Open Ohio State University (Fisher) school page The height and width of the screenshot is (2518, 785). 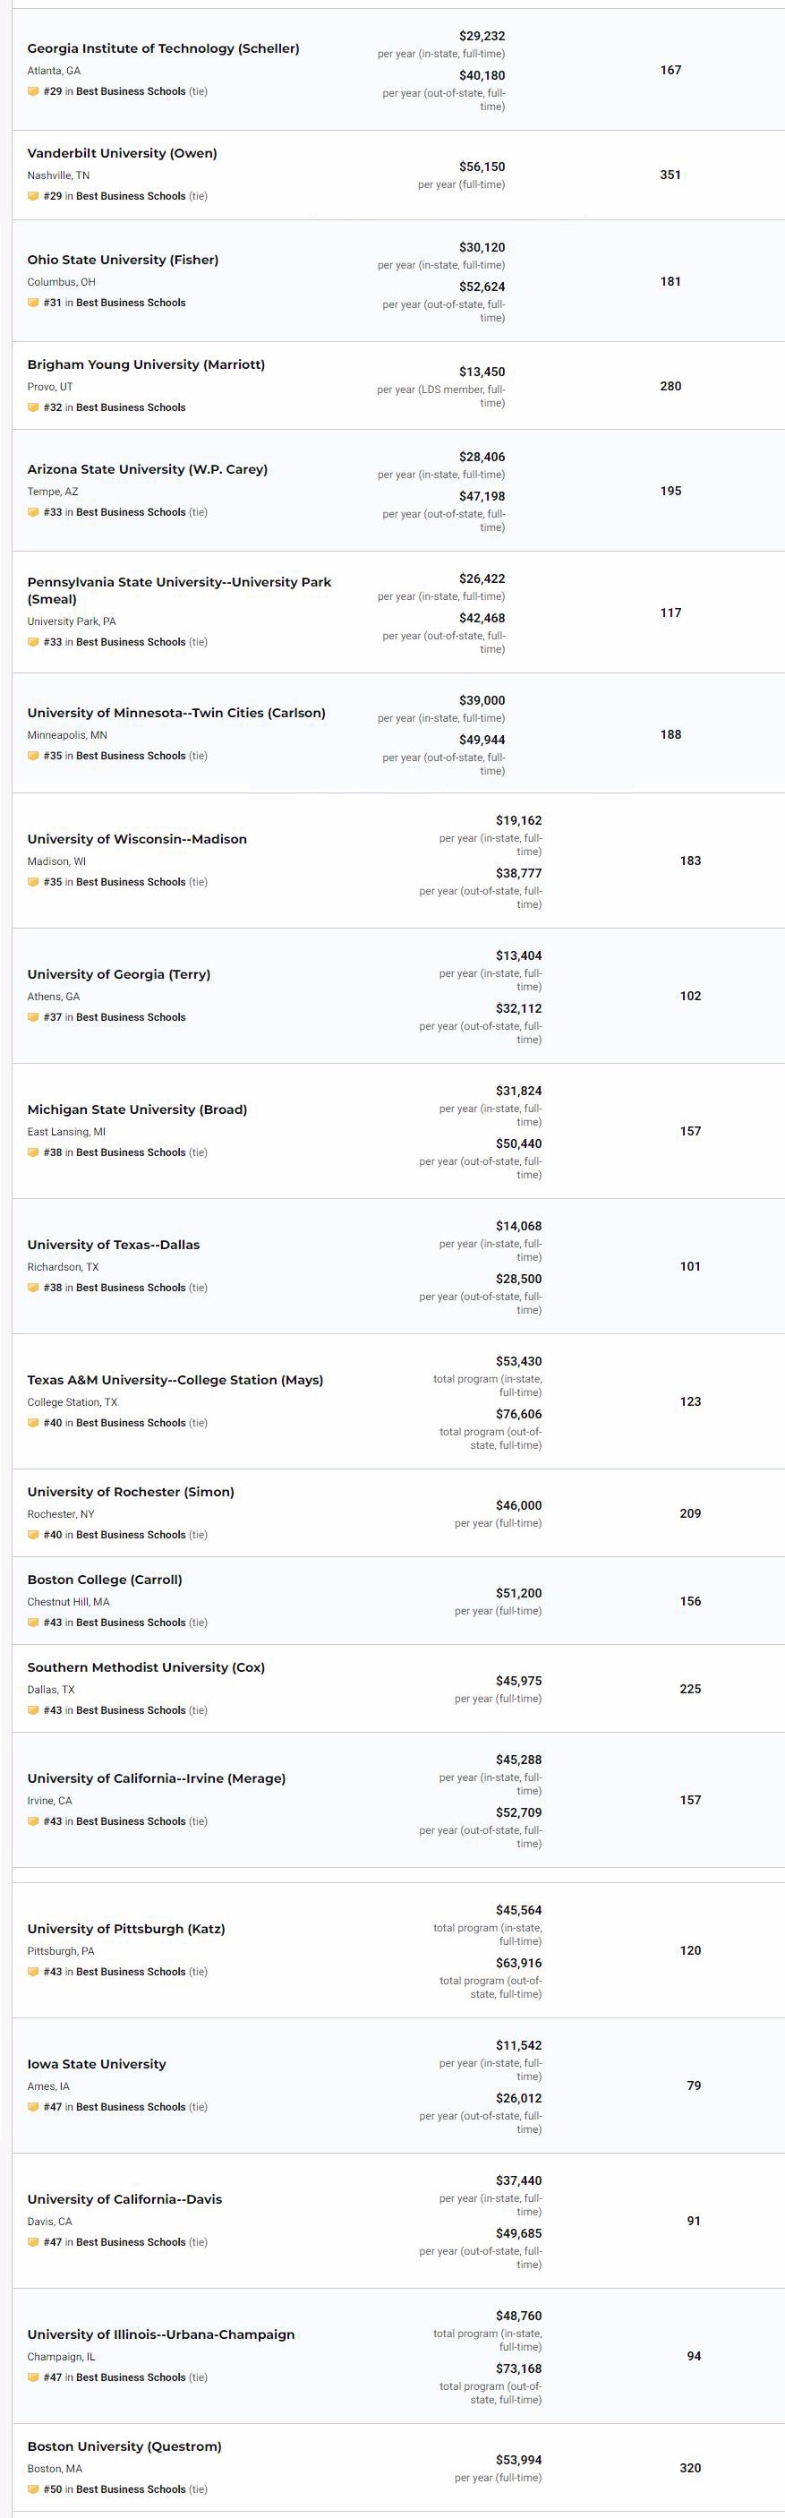124,260
